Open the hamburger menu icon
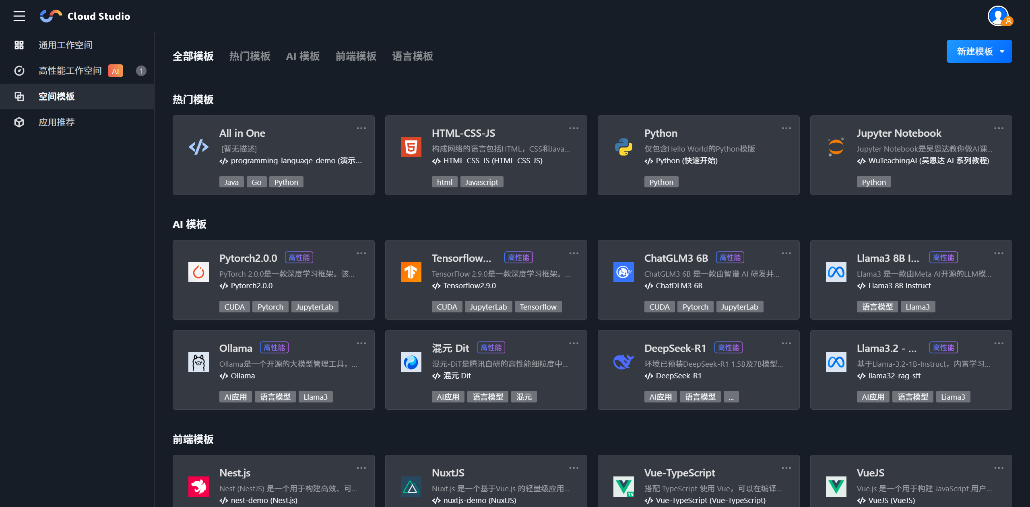 click(x=19, y=16)
